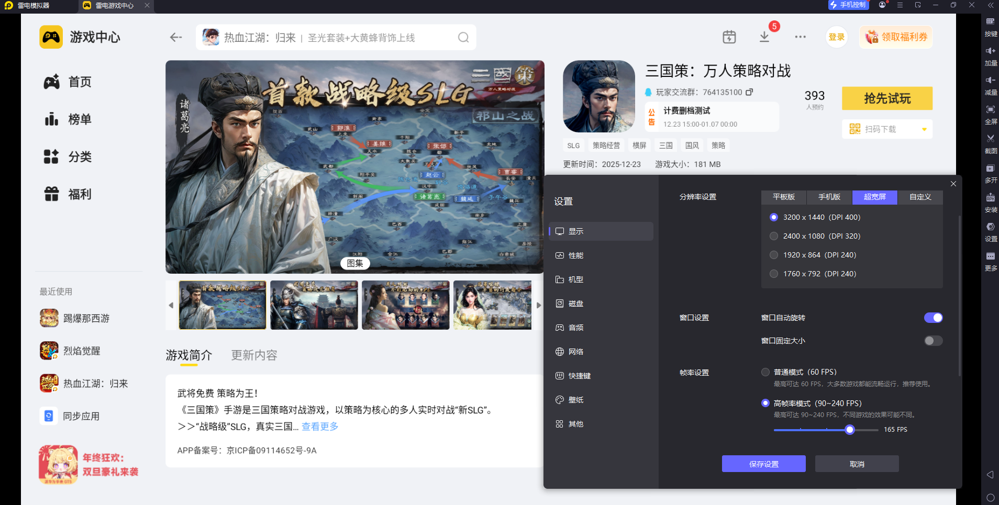Switch to 手机版 resolution tab

click(x=829, y=197)
